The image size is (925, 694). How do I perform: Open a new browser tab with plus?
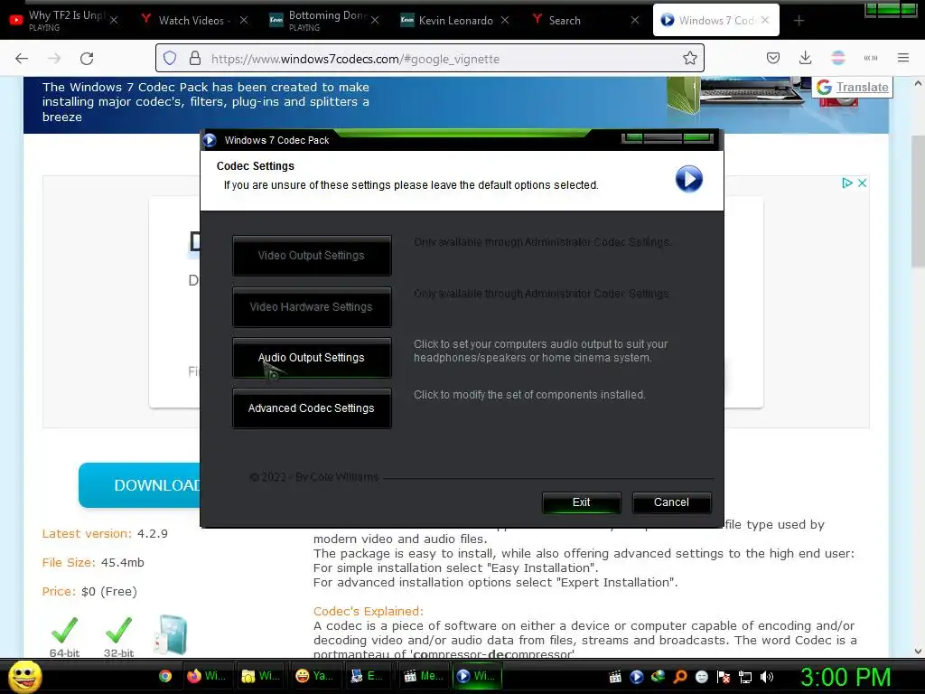pyautogui.click(x=799, y=21)
